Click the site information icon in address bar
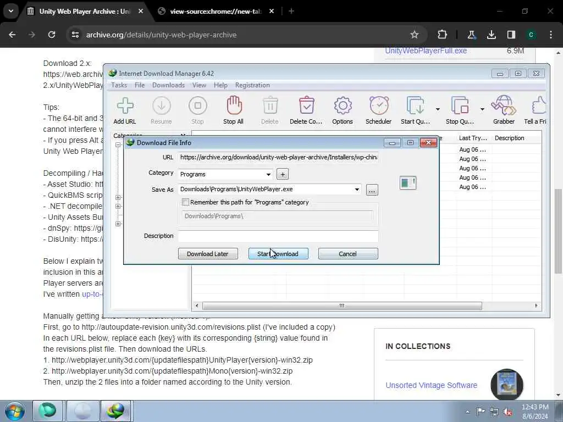 click(75, 35)
